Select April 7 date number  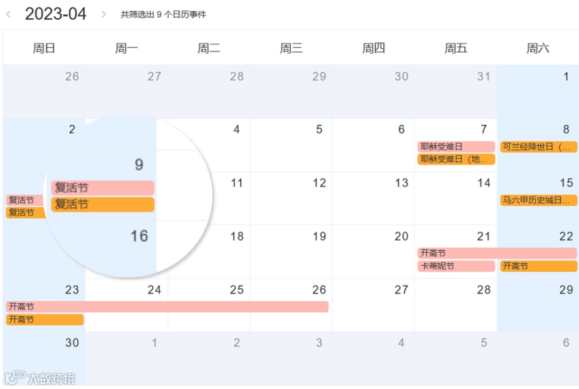click(x=484, y=129)
